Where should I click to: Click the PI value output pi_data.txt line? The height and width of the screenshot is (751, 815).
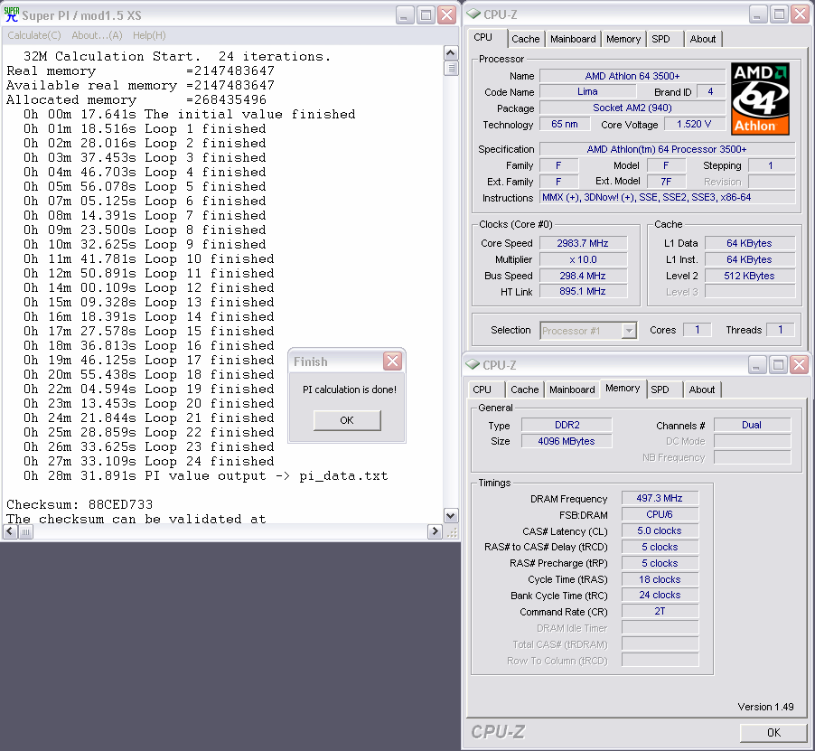(x=205, y=475)
